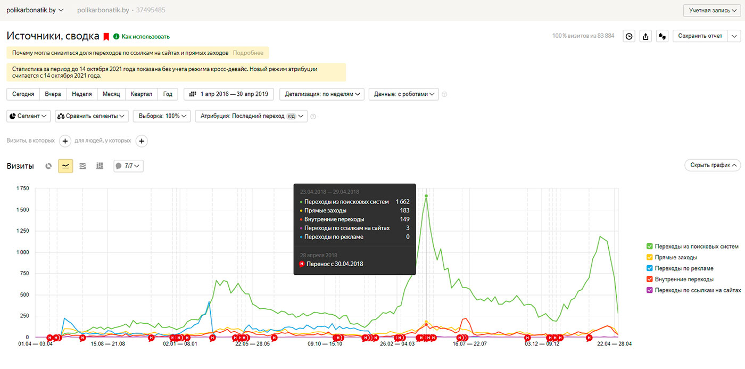745x369 pixels.
Task: Open the Учетная запись dropdown
Action: pyautogui.click(x=713, y=11)
